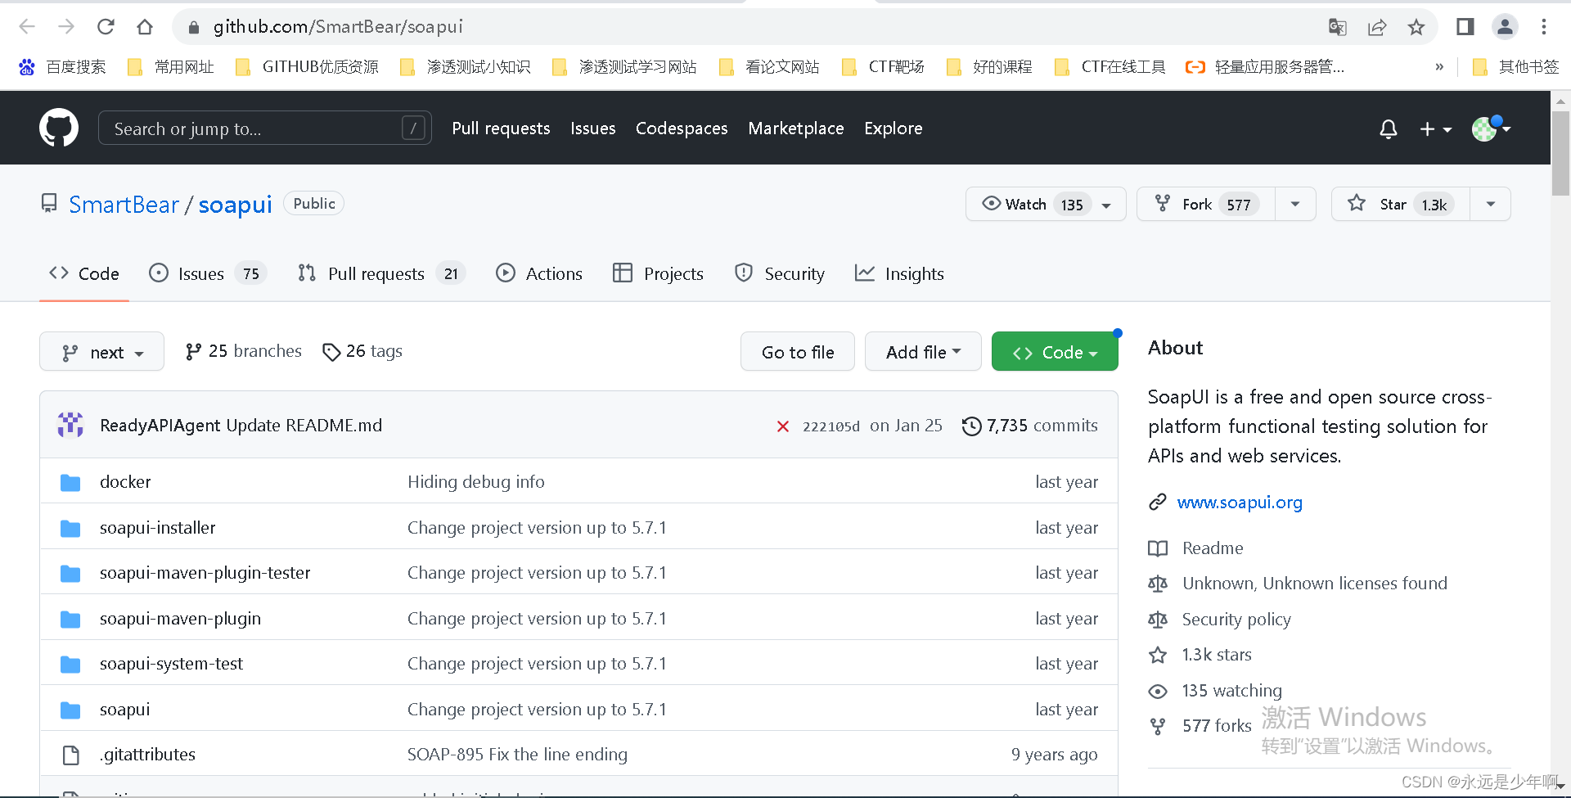
Task: Star the soapui repository
Action: (x=1401, y=204)
